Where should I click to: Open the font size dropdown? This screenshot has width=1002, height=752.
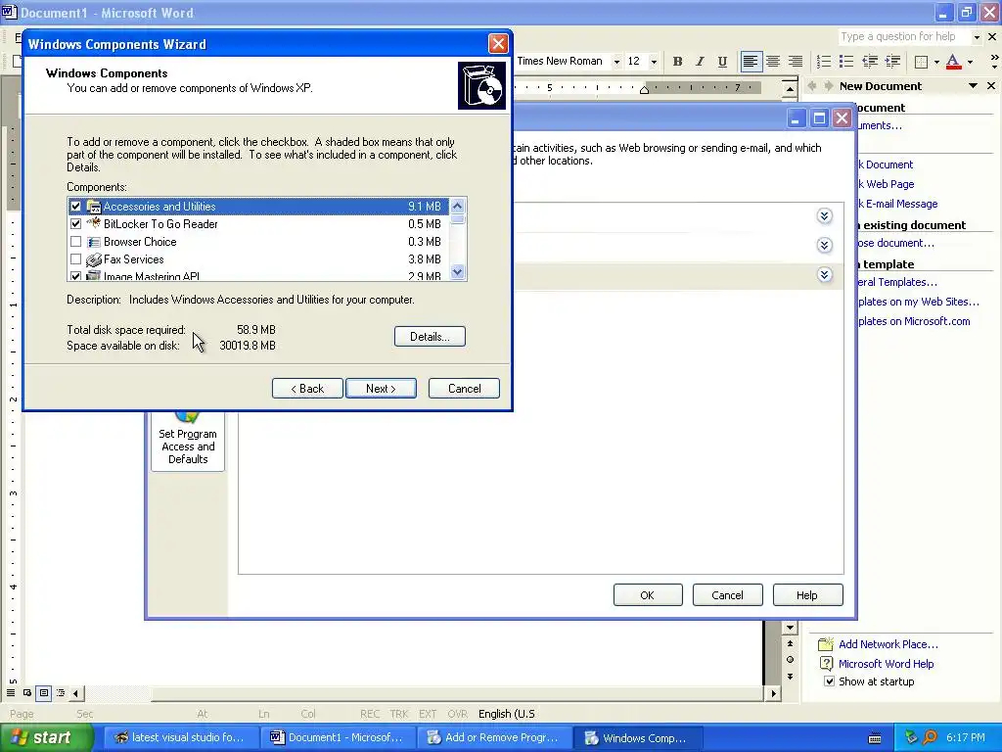pyautogui.click(x=653, y=62)
